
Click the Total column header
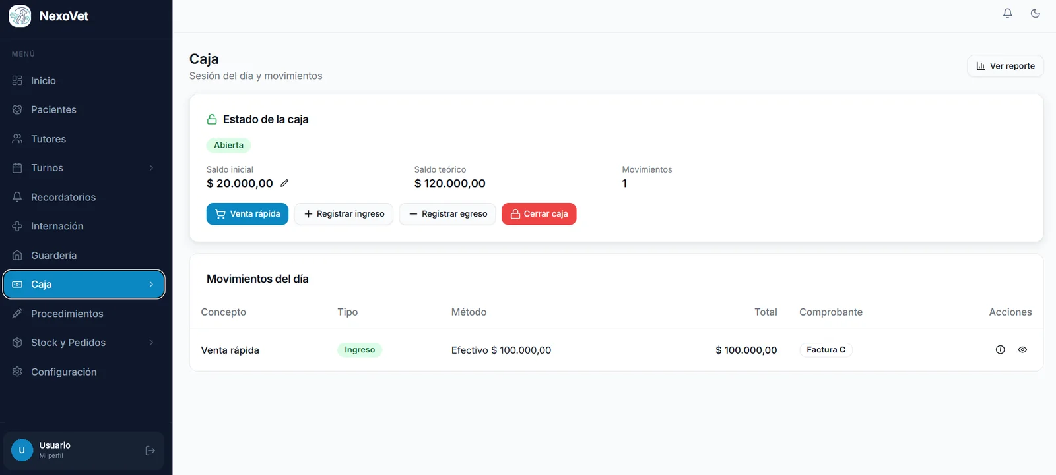point(766,312)
